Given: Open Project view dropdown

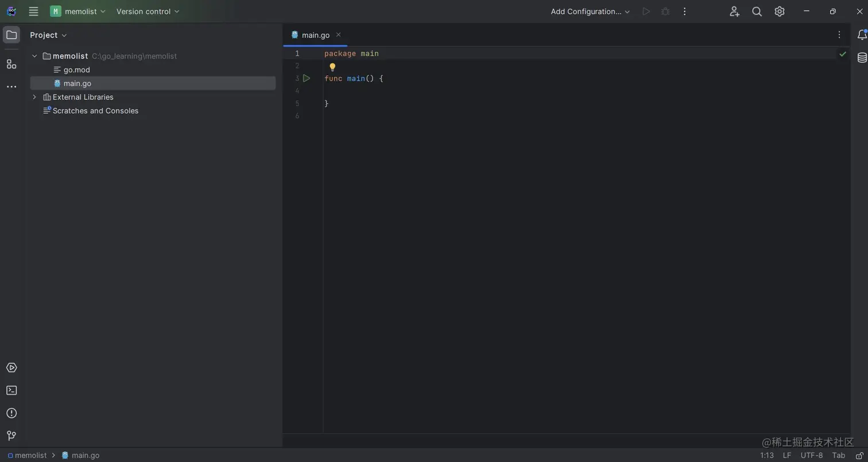Looking at the screenshot, I should click(48, 35).
